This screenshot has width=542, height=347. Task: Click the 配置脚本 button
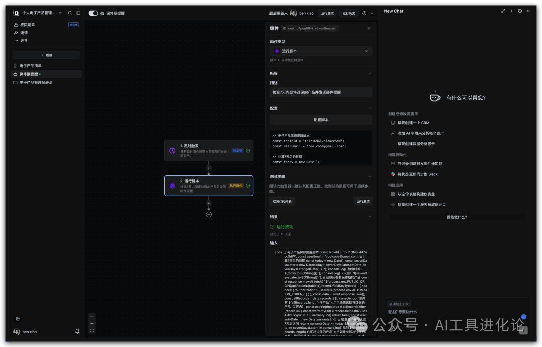point(321,120)
